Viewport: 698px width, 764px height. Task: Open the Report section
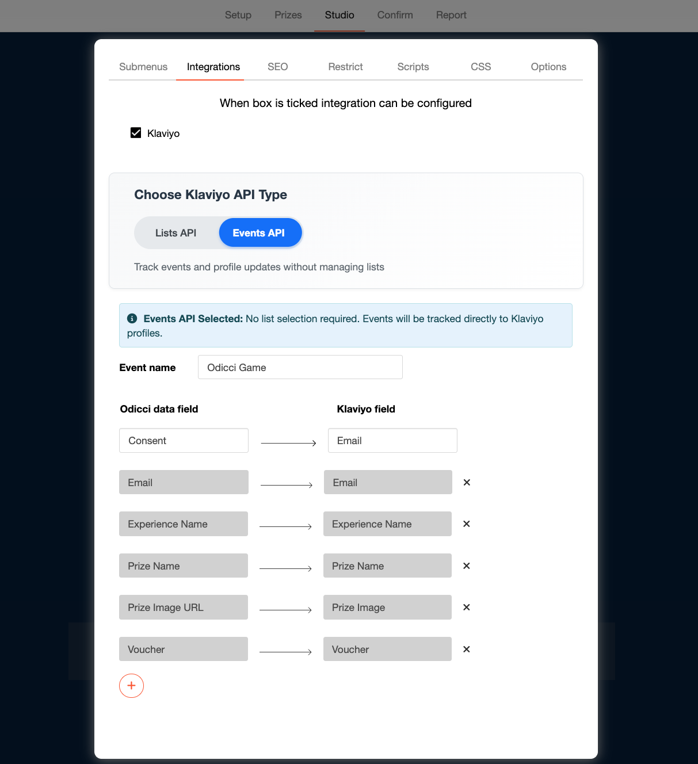pyautogui.click(x=451, y=15)
